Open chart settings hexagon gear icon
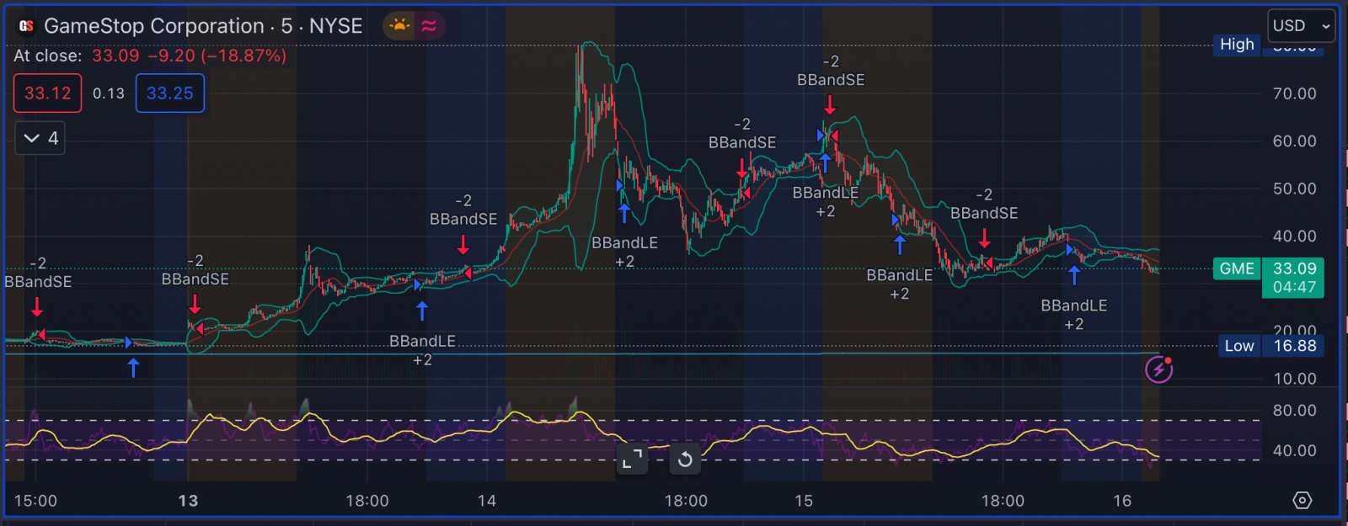 click(1302, 501)
